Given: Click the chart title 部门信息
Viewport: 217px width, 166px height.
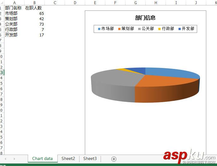Looking at the screenshot, I should (145, 18).
